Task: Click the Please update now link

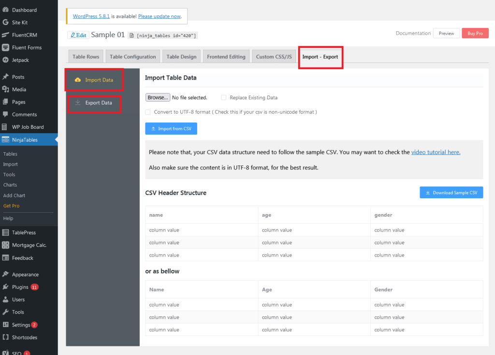Action: tap(160, 16)
